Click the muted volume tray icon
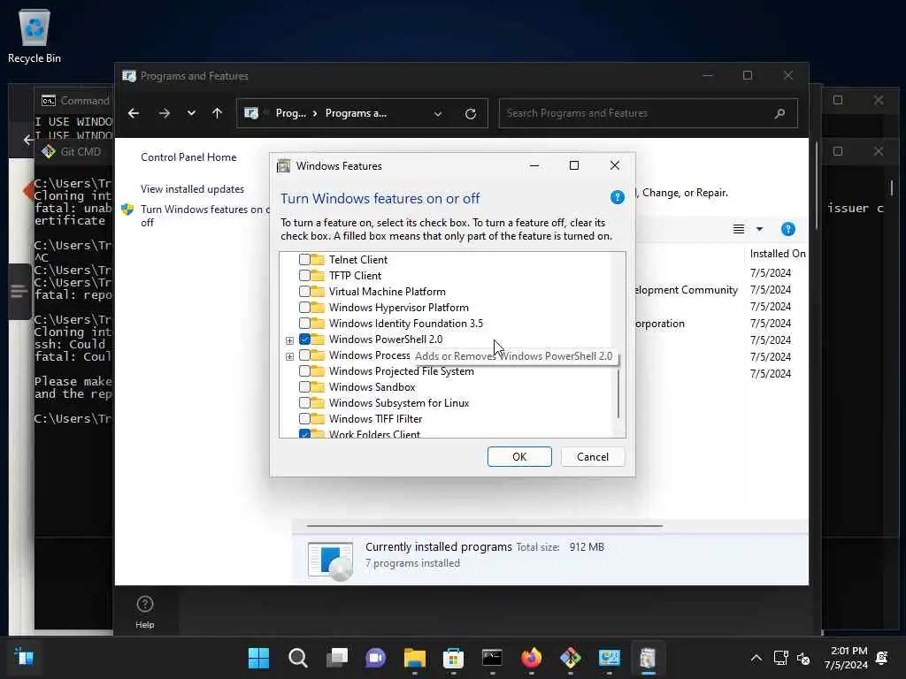906x679 pixels. [803, 658]
